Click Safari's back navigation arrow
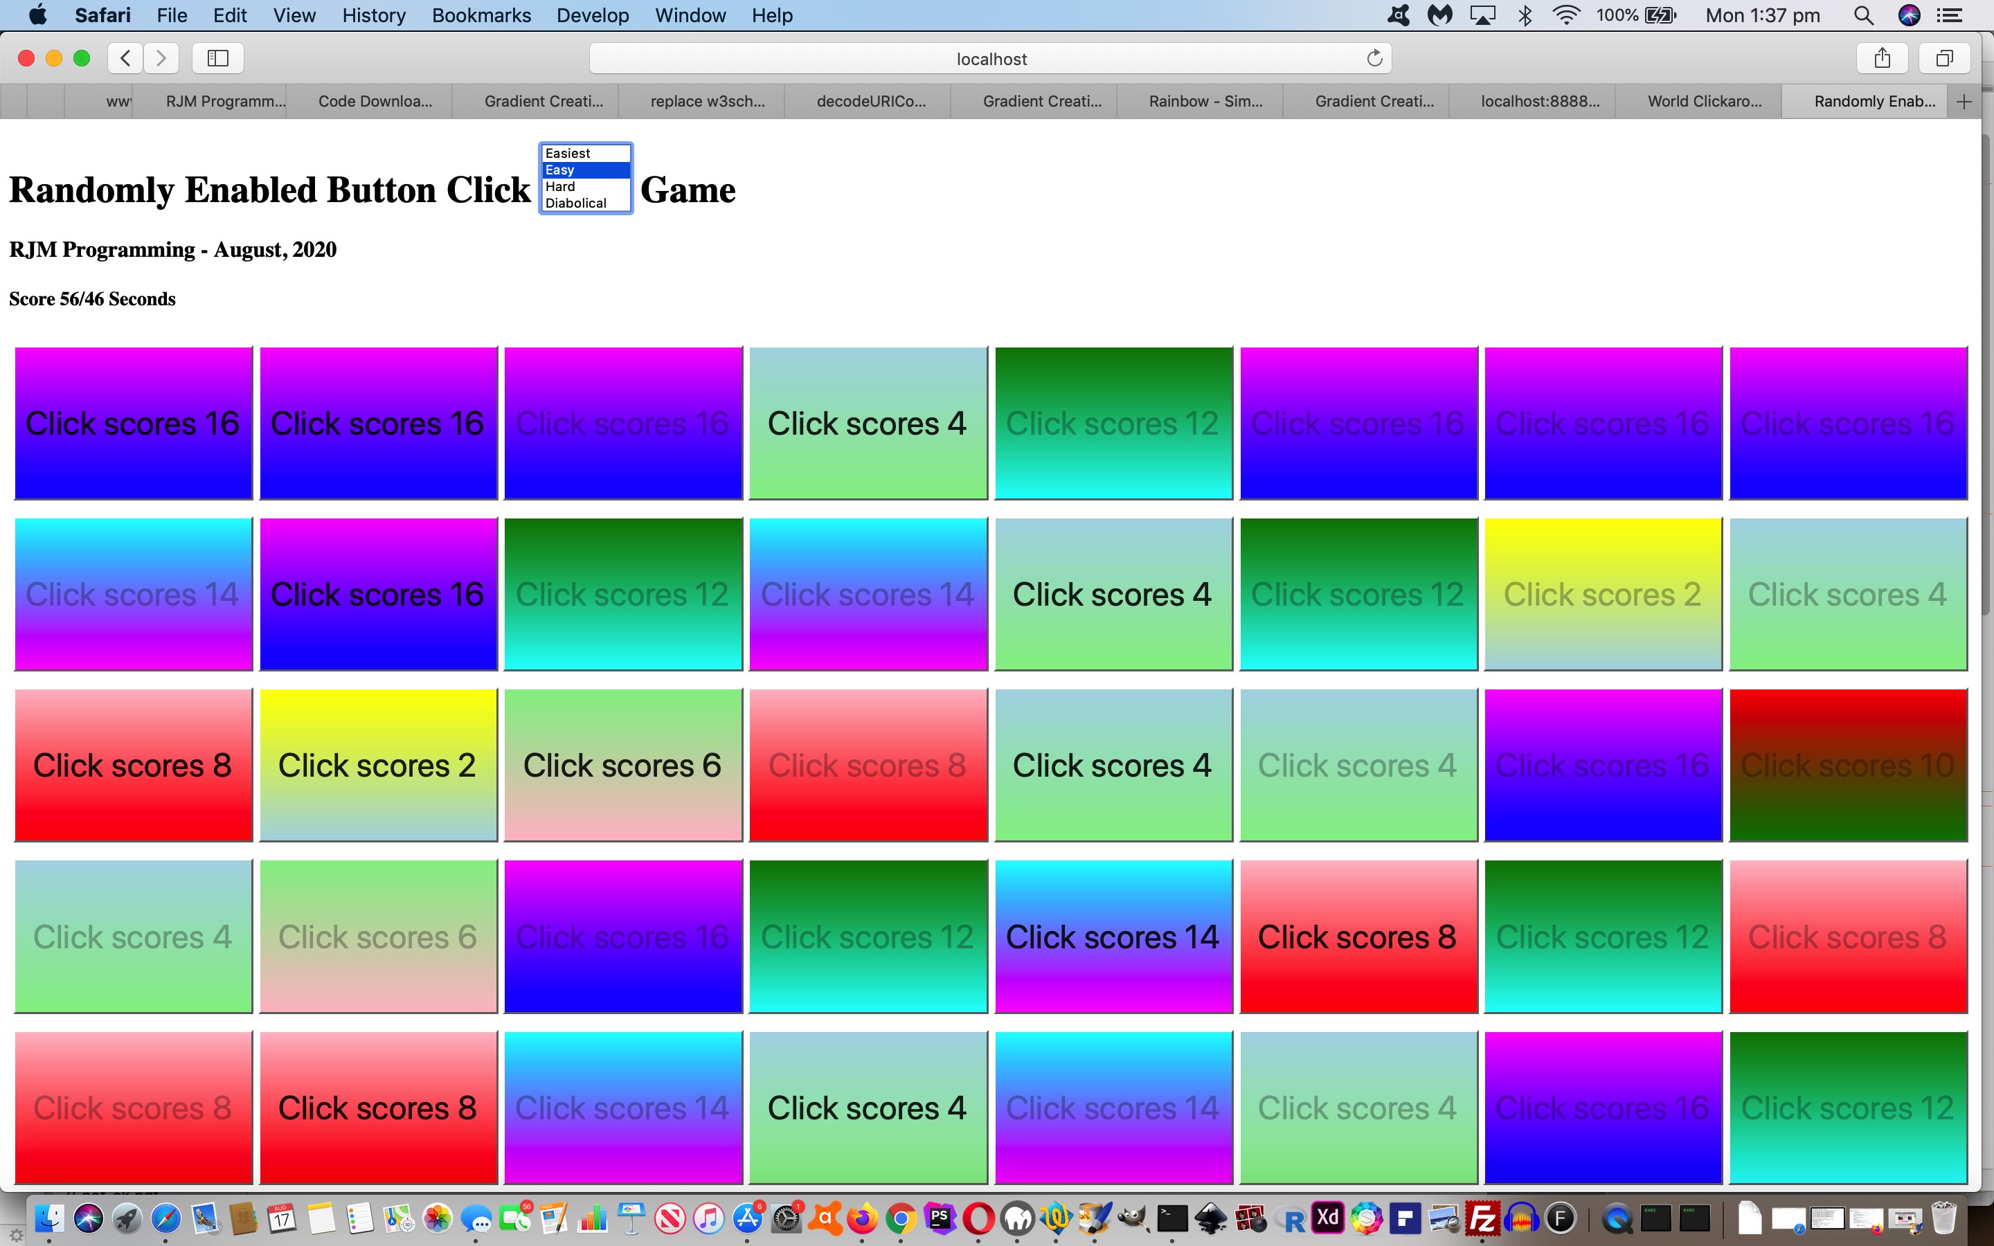This screenshot has height=1246, width=1994. [x=125, y=57]
